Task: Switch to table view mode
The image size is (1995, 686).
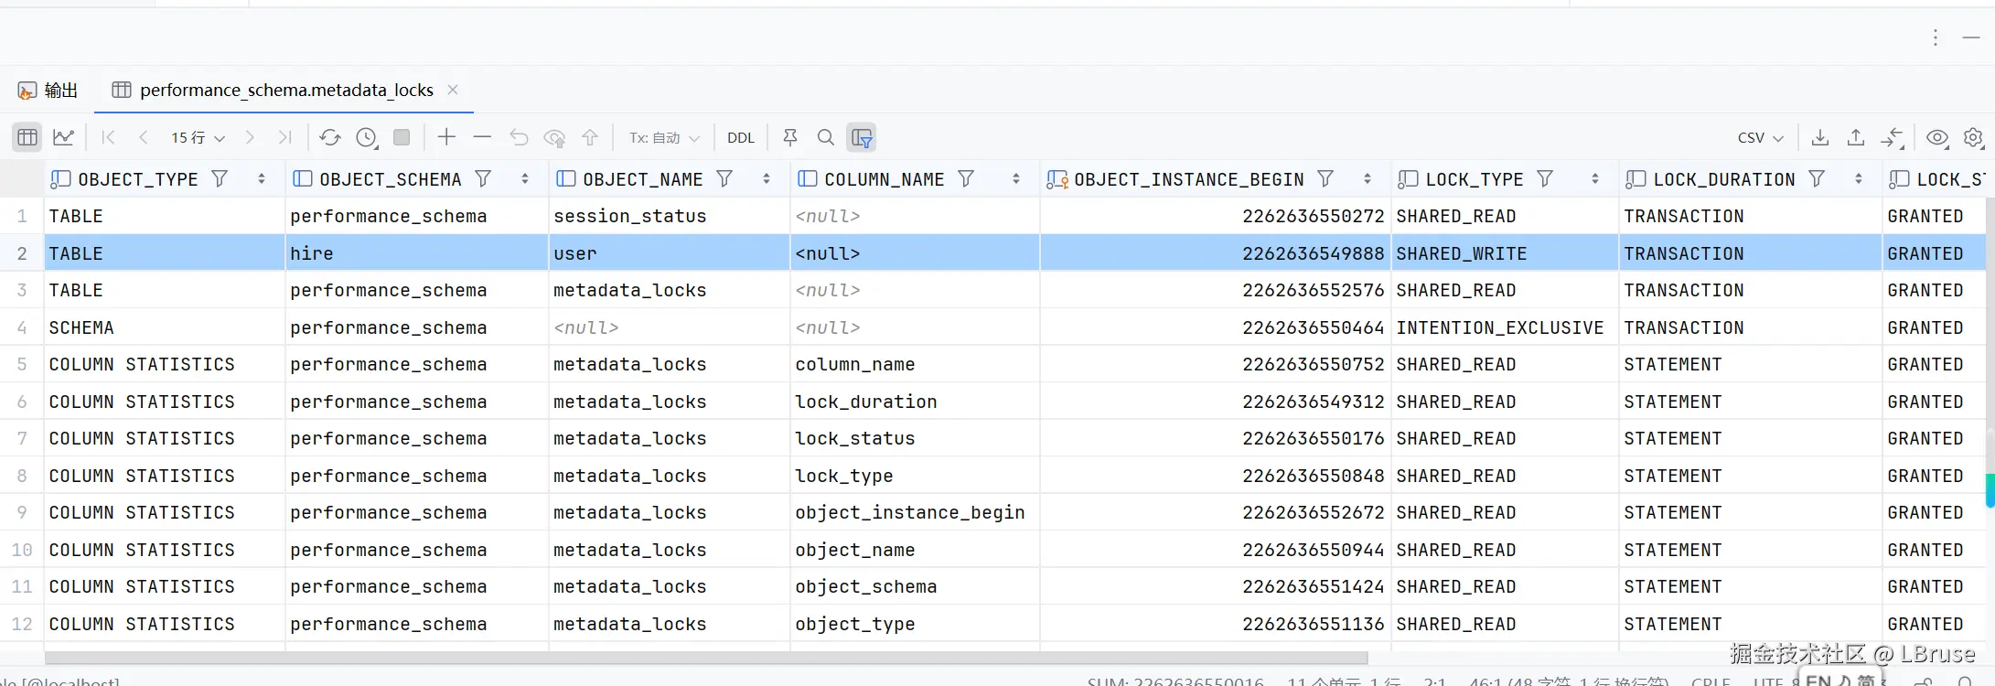Action: [x=27, y=137]
